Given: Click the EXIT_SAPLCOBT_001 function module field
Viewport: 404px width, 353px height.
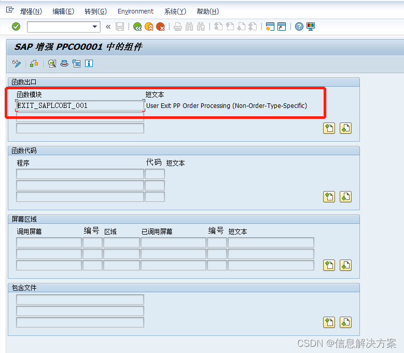Looking at the screenshot, I should pyautogui.click(x=80, y=105).
